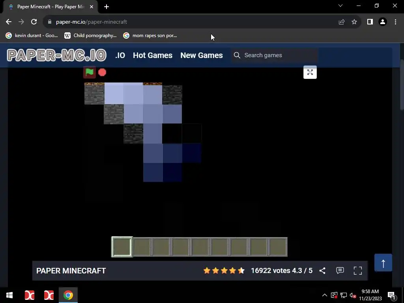Select the highlighted first hotbar slot

tap(122, 247)
